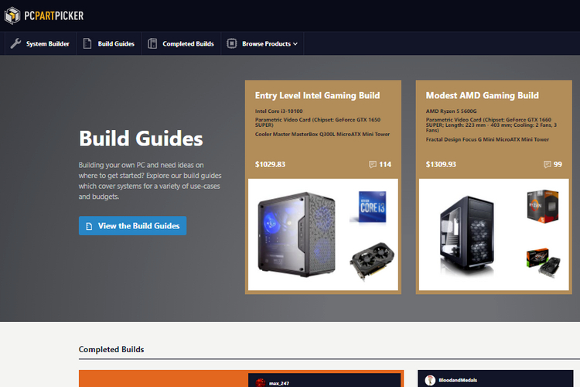The height and width of the screenshot is (387, 580).
Task: Click the BloodandMedals user avatar
Action: pyautogui.click(x=430, y=380)
